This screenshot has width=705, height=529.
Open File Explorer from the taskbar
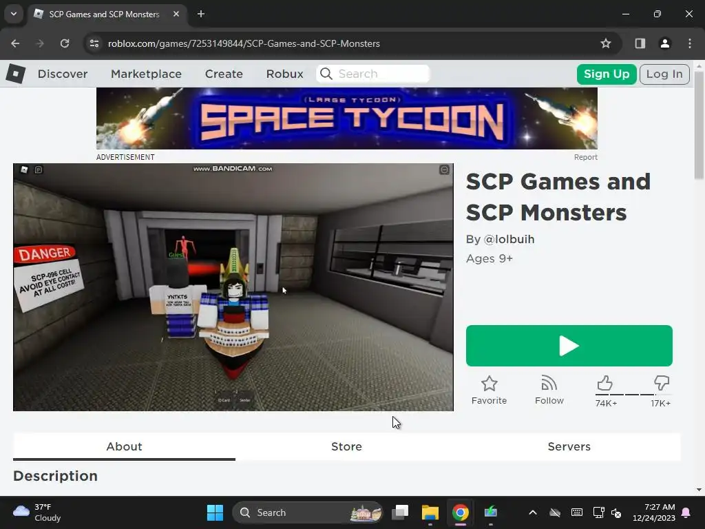tap(430, 512)
